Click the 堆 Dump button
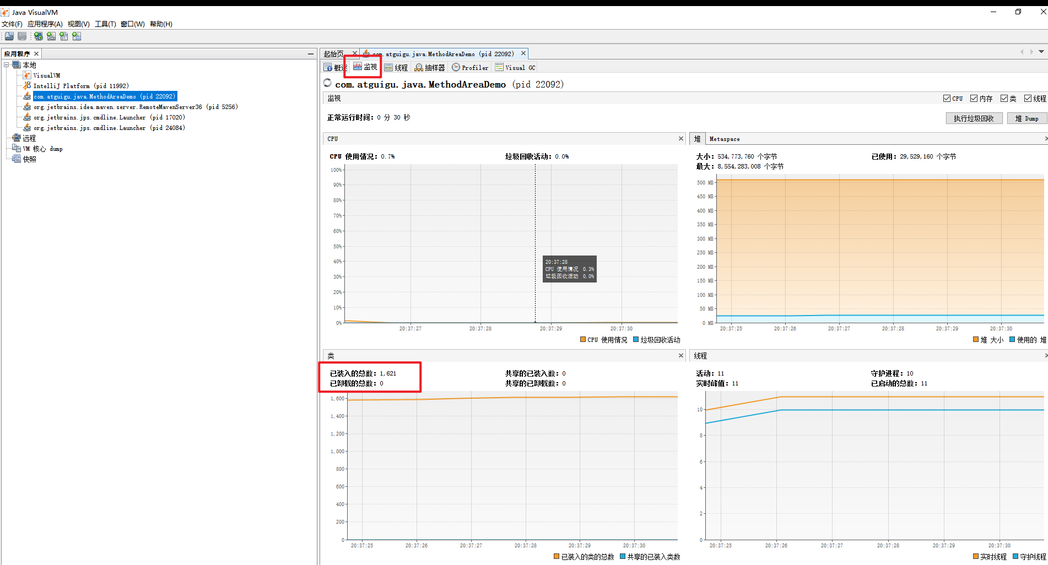Image resolution: width=1048 pixels, height=565 pixels. (1027, 118)
